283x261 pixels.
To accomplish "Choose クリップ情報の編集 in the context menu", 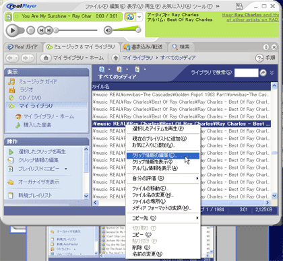I will pos(162,155).
